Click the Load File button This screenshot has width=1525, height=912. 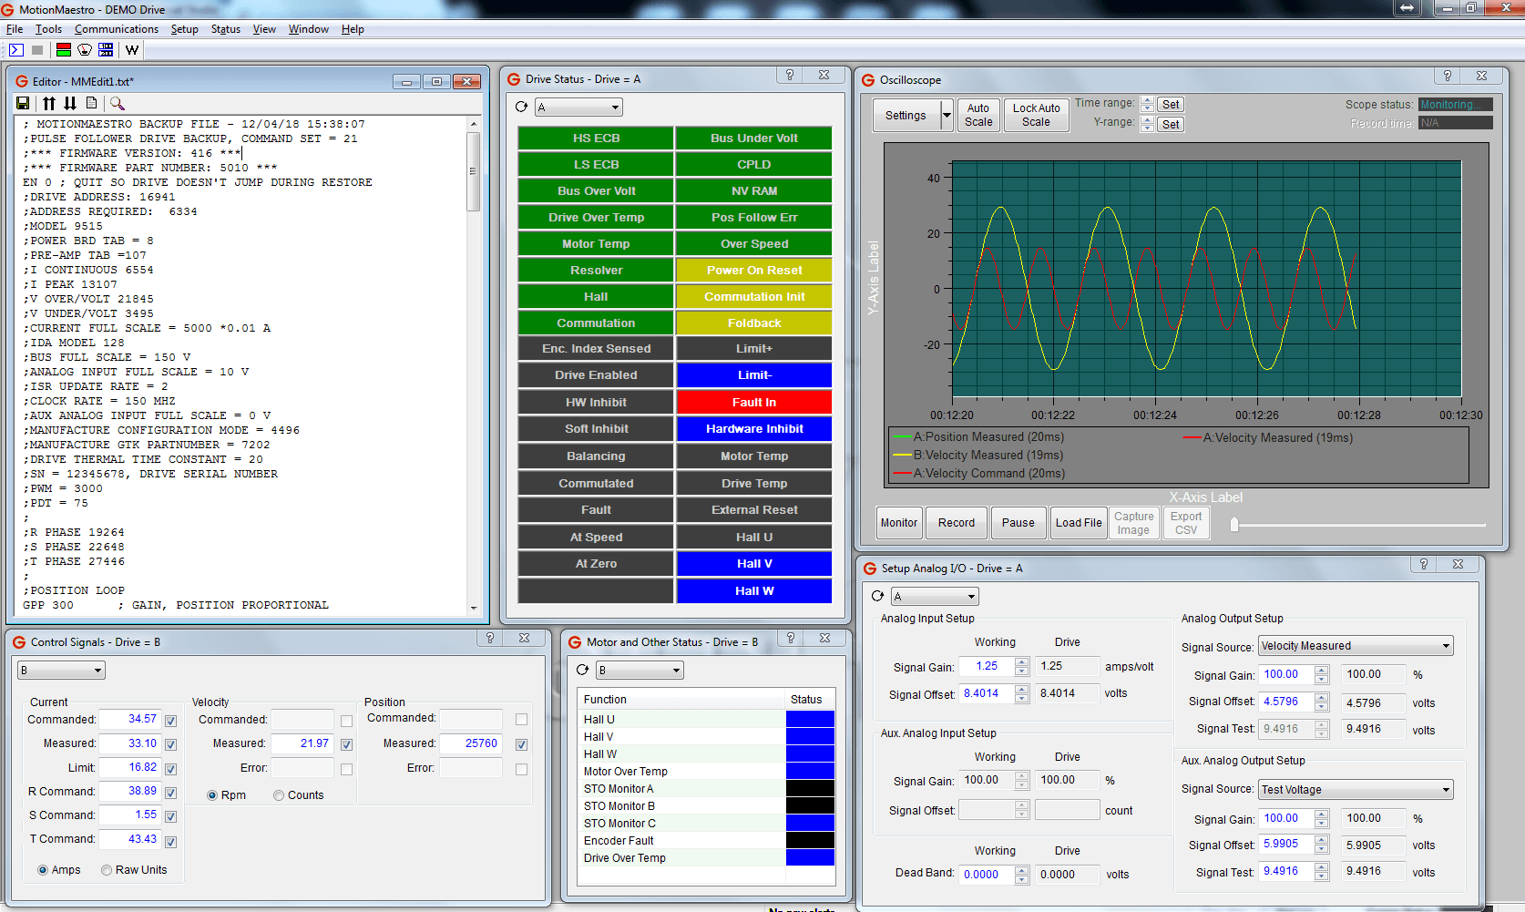tap(1079, 523)
